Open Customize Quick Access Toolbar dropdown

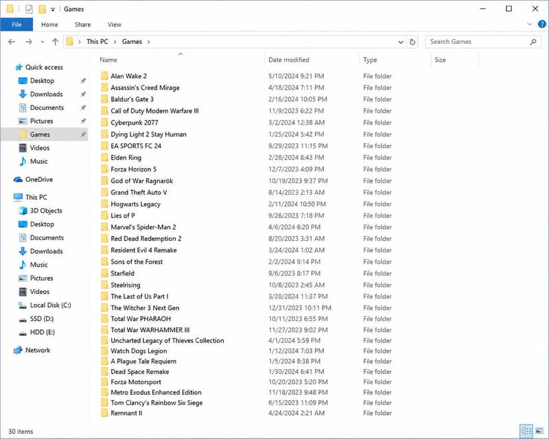pos(53,10)
